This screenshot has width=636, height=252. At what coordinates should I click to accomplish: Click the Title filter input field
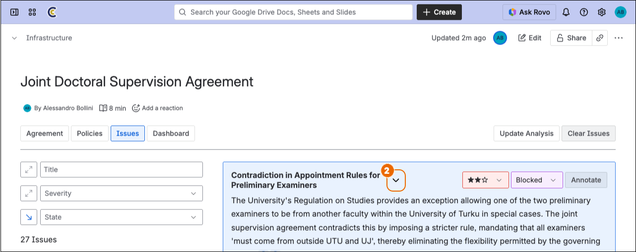point(122,170)
